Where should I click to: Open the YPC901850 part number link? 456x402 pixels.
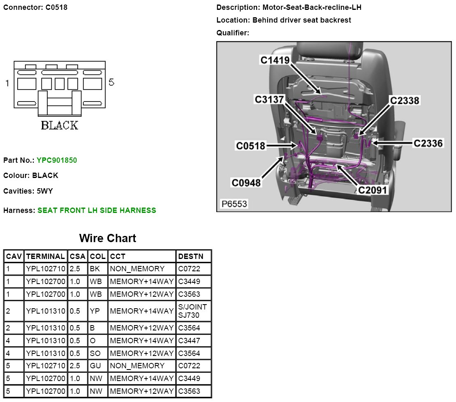tap(57, 160)
